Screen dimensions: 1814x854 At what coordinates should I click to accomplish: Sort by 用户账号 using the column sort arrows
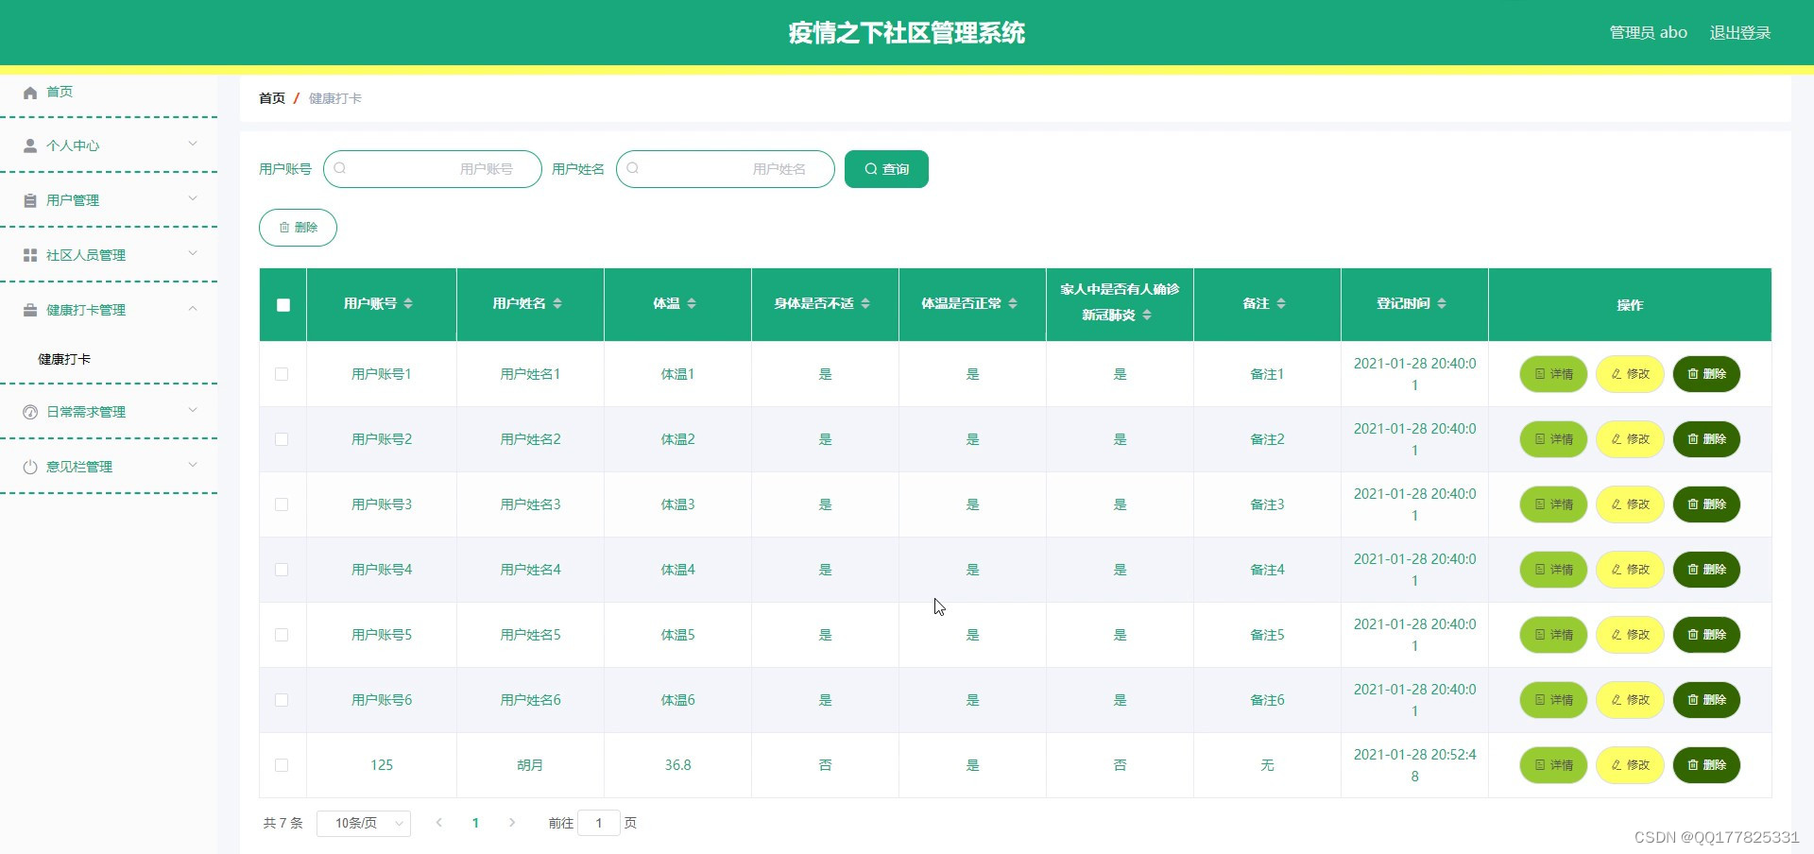pos(408,303)
